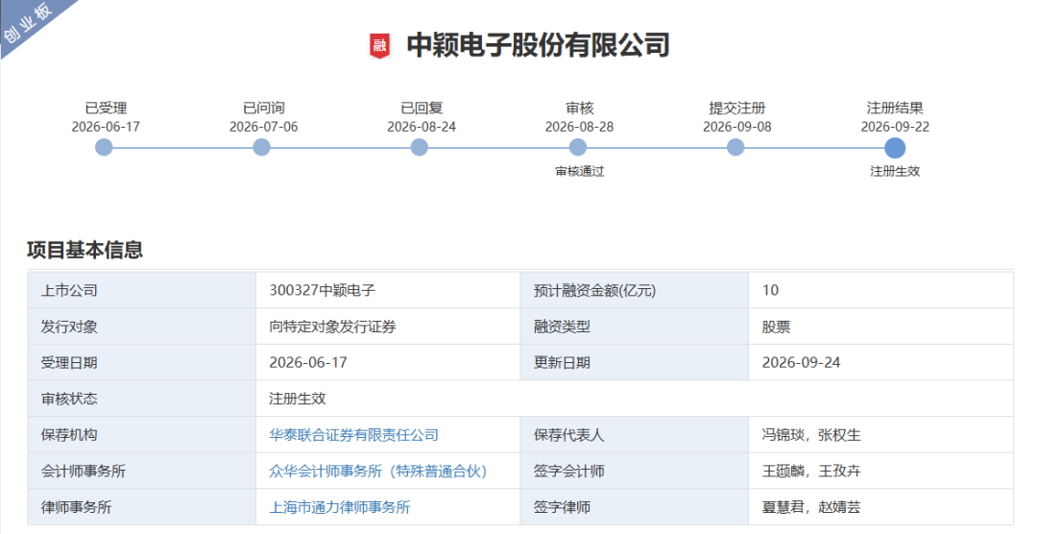1037x534 pixels.
Task: Click the 创业板 corner ribbon
Action: click(30, 23)
